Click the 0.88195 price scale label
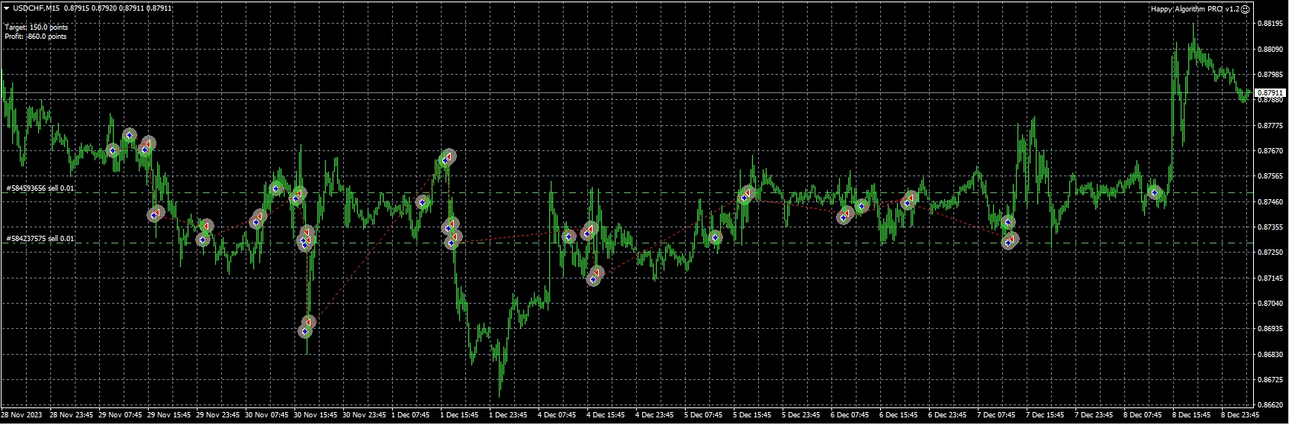The height and width of the screenshot is (425, 1289). [1268, 24]
